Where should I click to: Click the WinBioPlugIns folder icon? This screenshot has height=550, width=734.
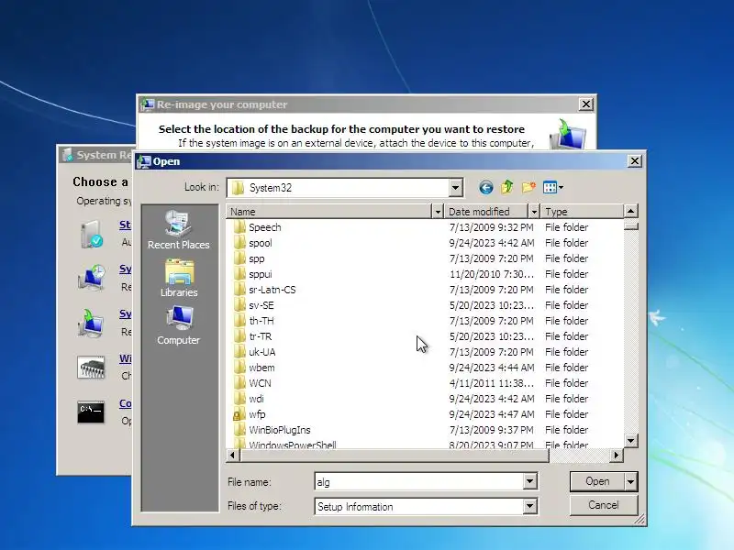point(239,430)
